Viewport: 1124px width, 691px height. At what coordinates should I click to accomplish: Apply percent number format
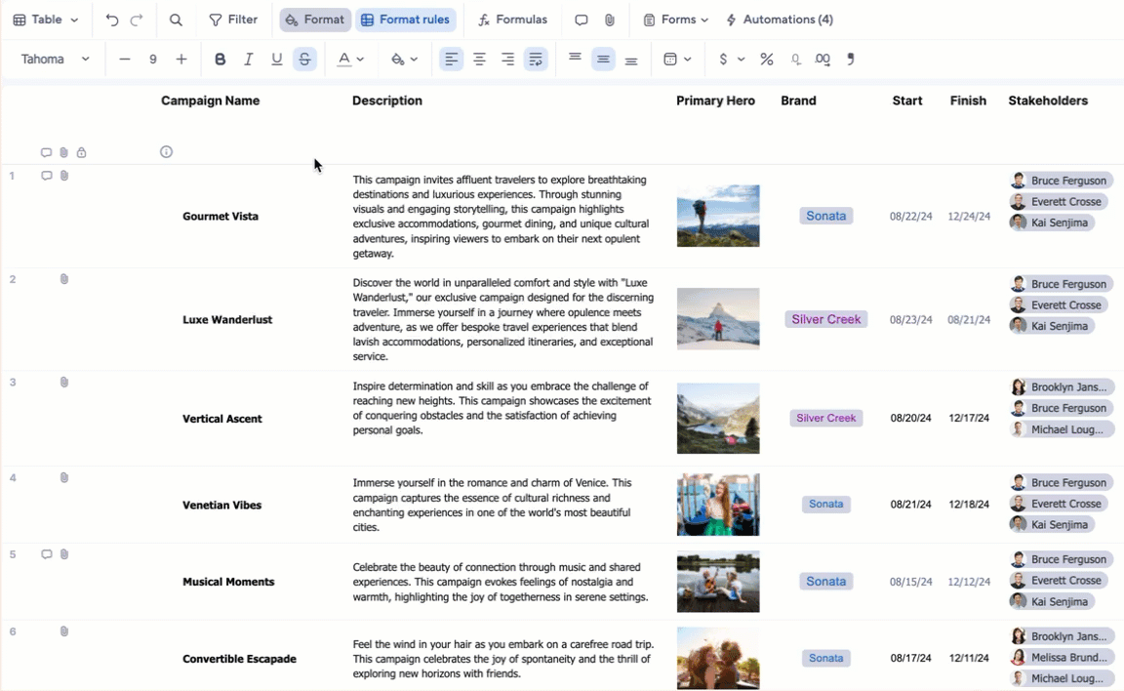pos(767,60)
